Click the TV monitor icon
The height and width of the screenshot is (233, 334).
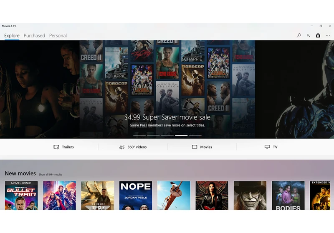click(267, 147)
